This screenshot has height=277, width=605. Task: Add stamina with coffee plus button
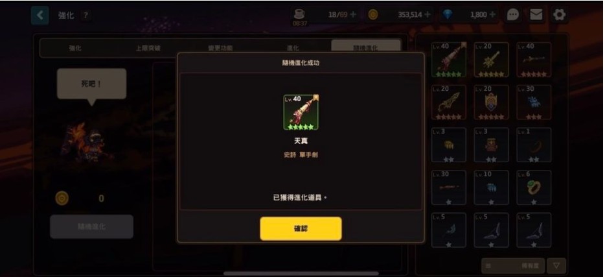pyautogui.click(x=352, y=15)
